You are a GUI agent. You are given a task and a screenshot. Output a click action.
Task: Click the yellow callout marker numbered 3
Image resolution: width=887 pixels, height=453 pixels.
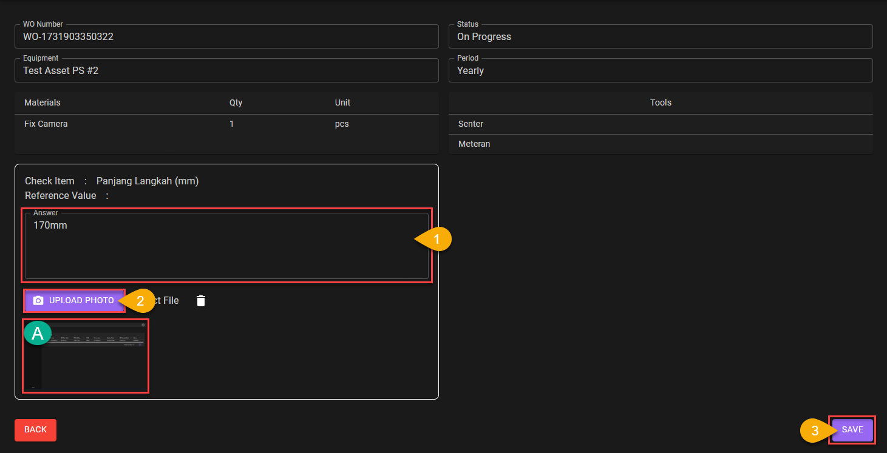815,431
